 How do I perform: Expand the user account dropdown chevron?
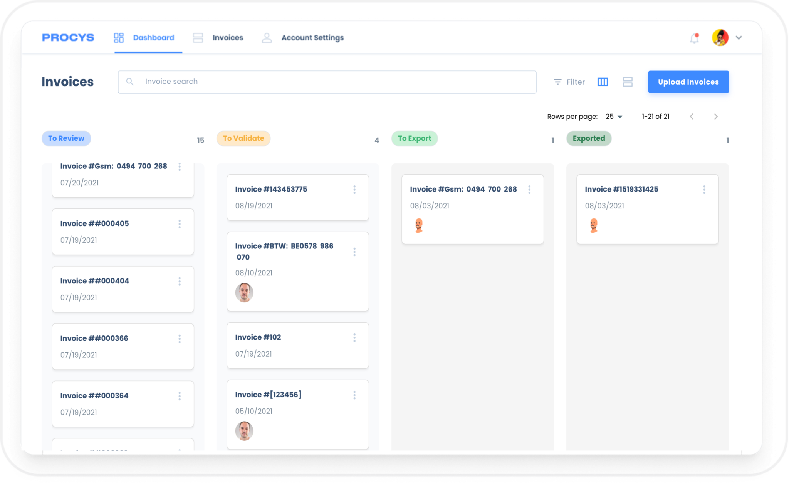[739, 38]
